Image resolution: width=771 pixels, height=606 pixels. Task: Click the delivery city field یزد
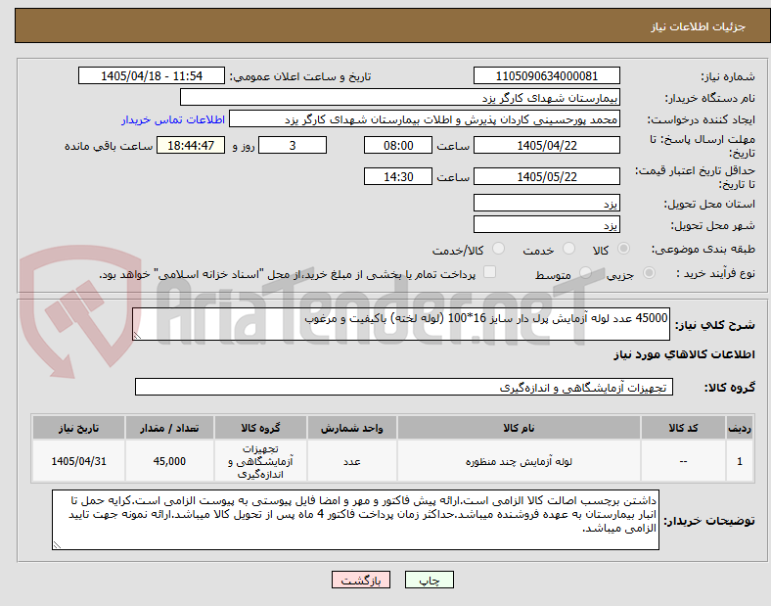(546, 224)
